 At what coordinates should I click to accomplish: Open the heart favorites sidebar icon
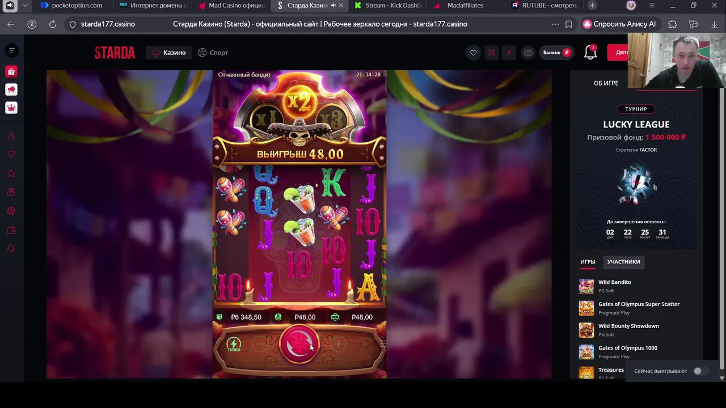click(x=11, y=154)
